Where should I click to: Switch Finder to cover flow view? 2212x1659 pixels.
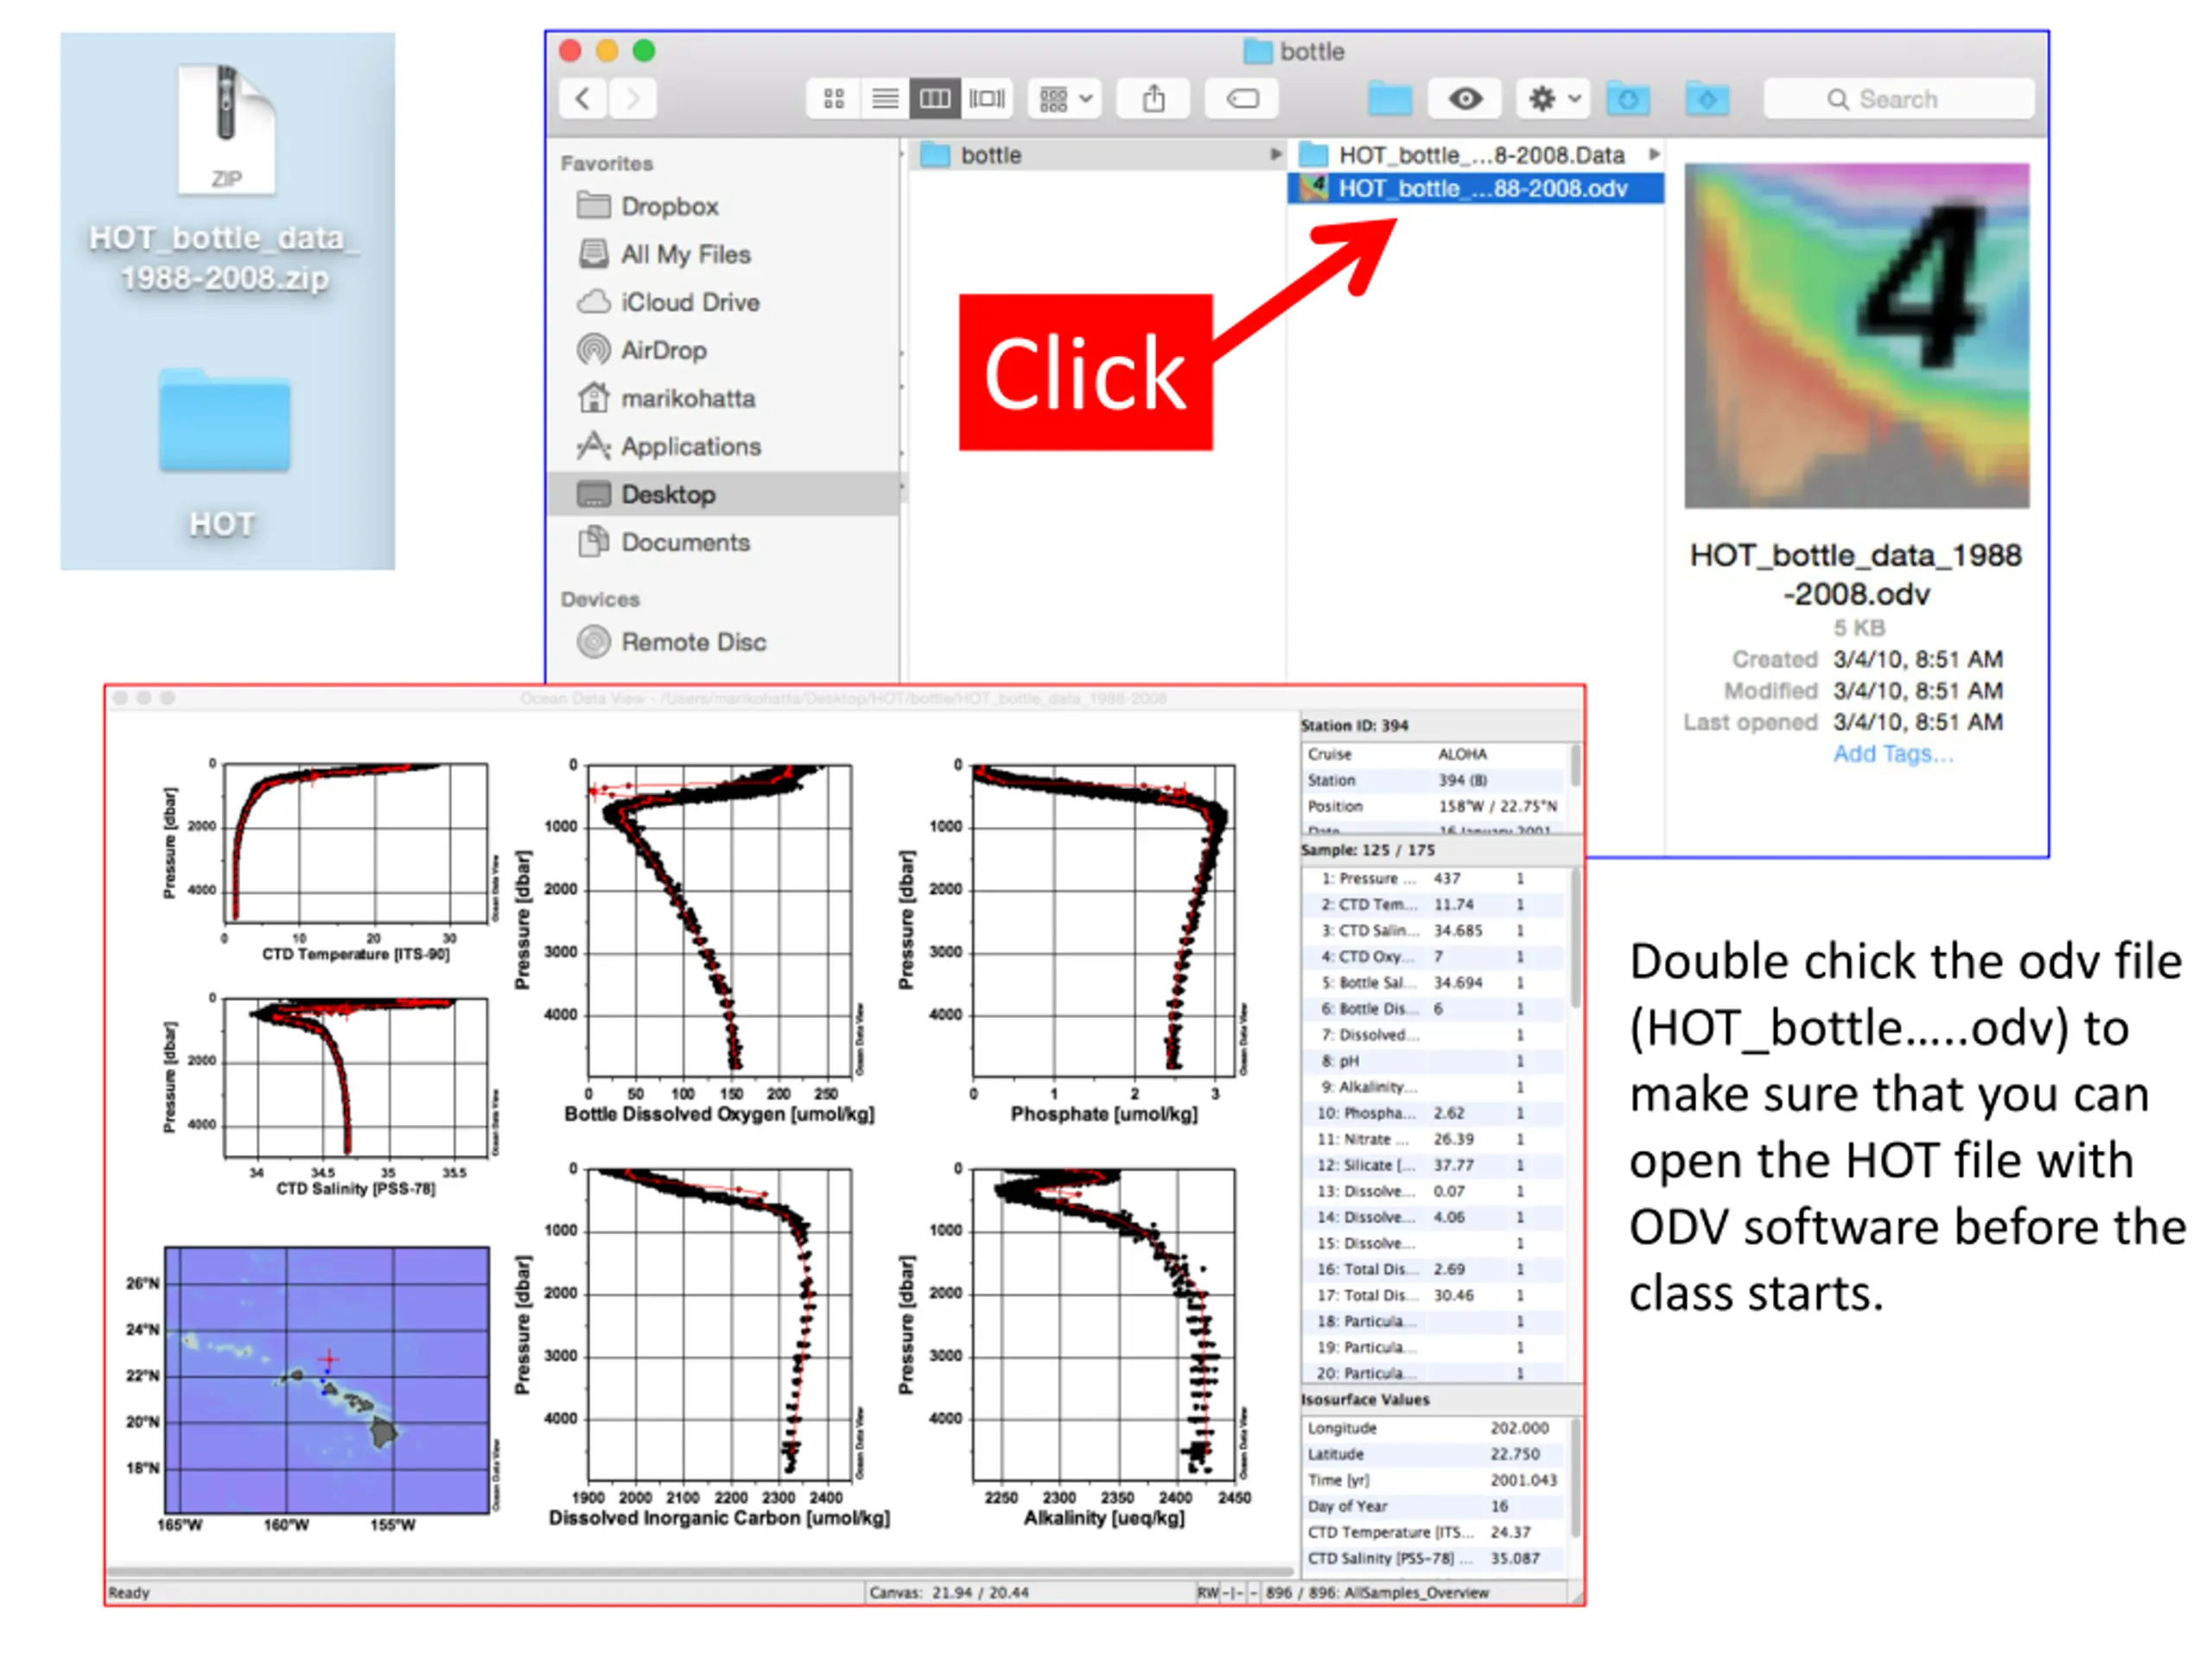tap(987, 99)
